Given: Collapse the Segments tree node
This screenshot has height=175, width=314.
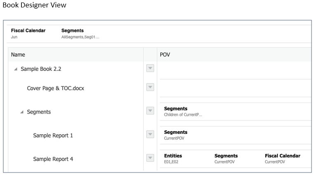Looking at the screenshot, I should (x=22, y=112).
